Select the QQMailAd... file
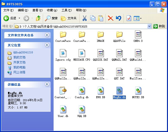Image resolution: width=168 pixels, height=132 pixels. click(138, 55)
